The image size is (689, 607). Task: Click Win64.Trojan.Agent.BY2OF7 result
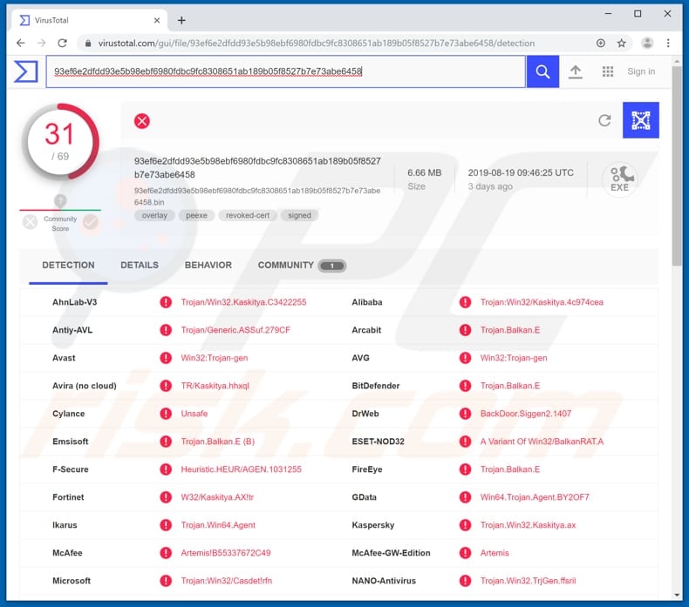click(x=535, y=497)
